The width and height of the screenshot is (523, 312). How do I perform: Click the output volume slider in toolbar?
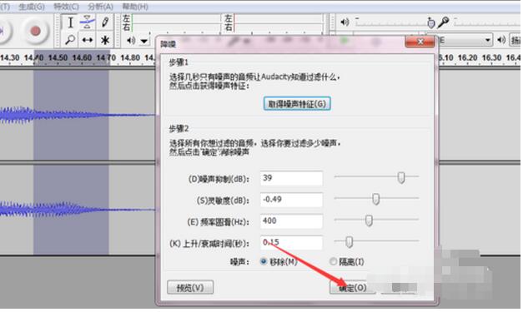coord(394,22)
